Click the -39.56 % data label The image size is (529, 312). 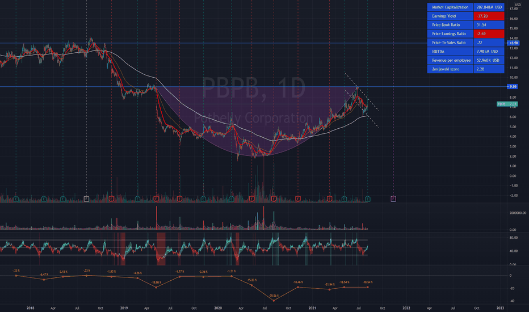[x=274, y=296]
